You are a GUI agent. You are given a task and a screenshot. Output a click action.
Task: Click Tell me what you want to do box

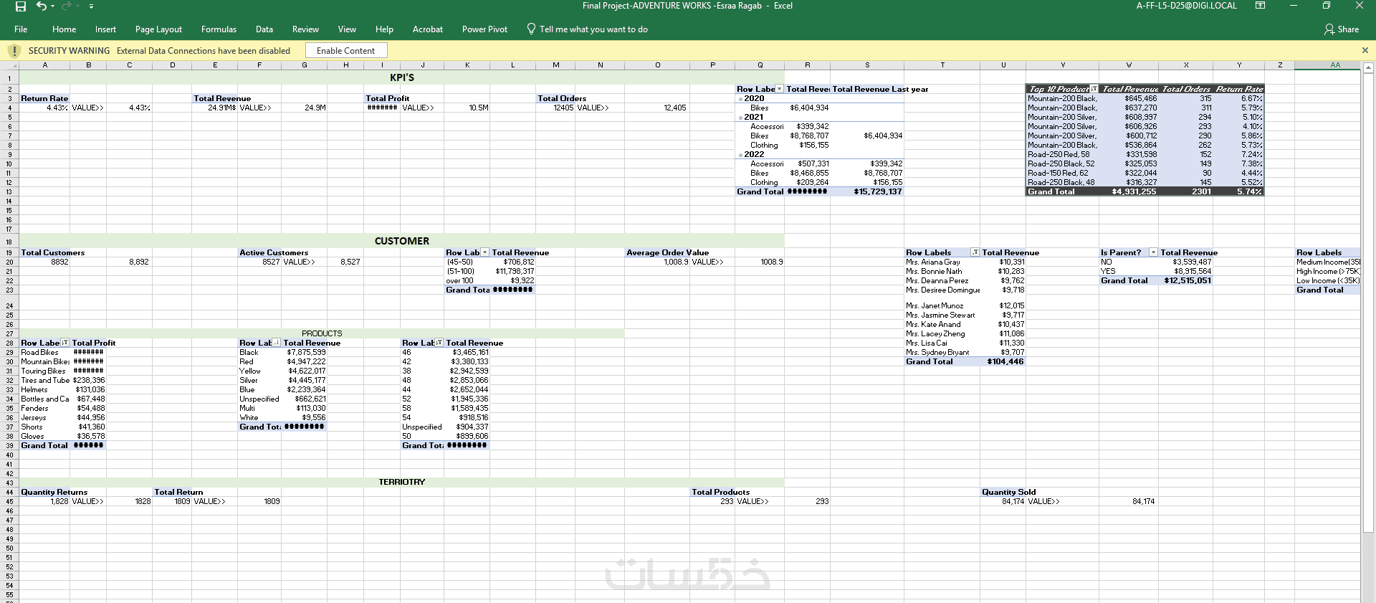[x=593, y=29]
